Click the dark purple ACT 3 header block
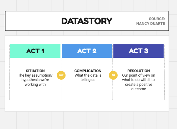 pos(139,51)
